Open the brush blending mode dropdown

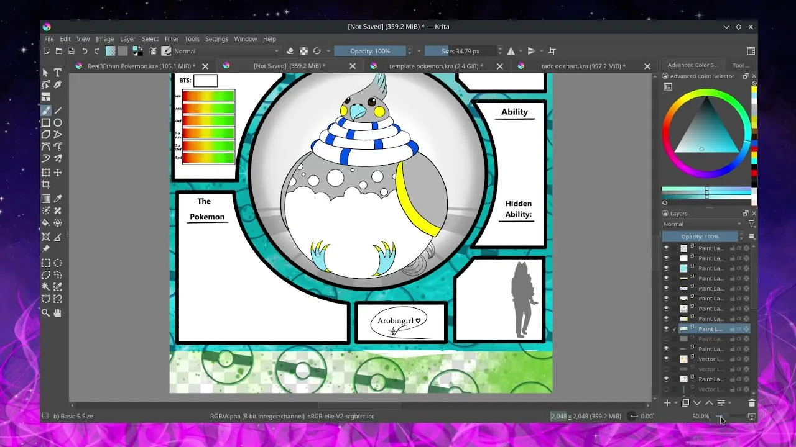coord(226,51)
